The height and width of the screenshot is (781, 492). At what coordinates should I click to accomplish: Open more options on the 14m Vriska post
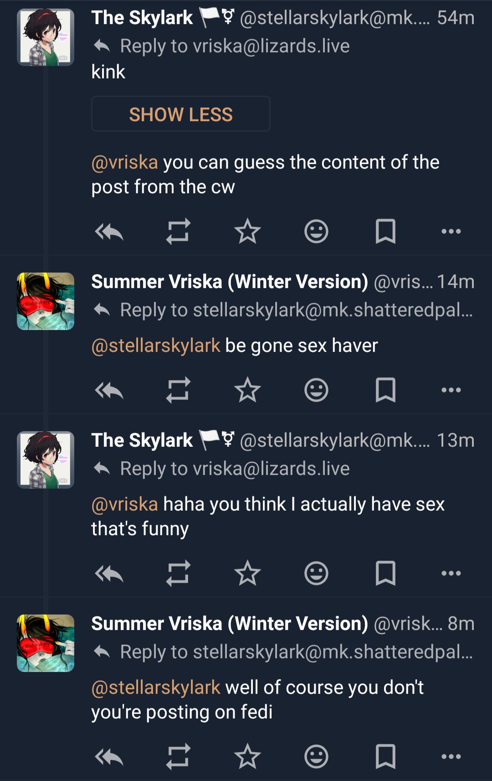(451, 390)
